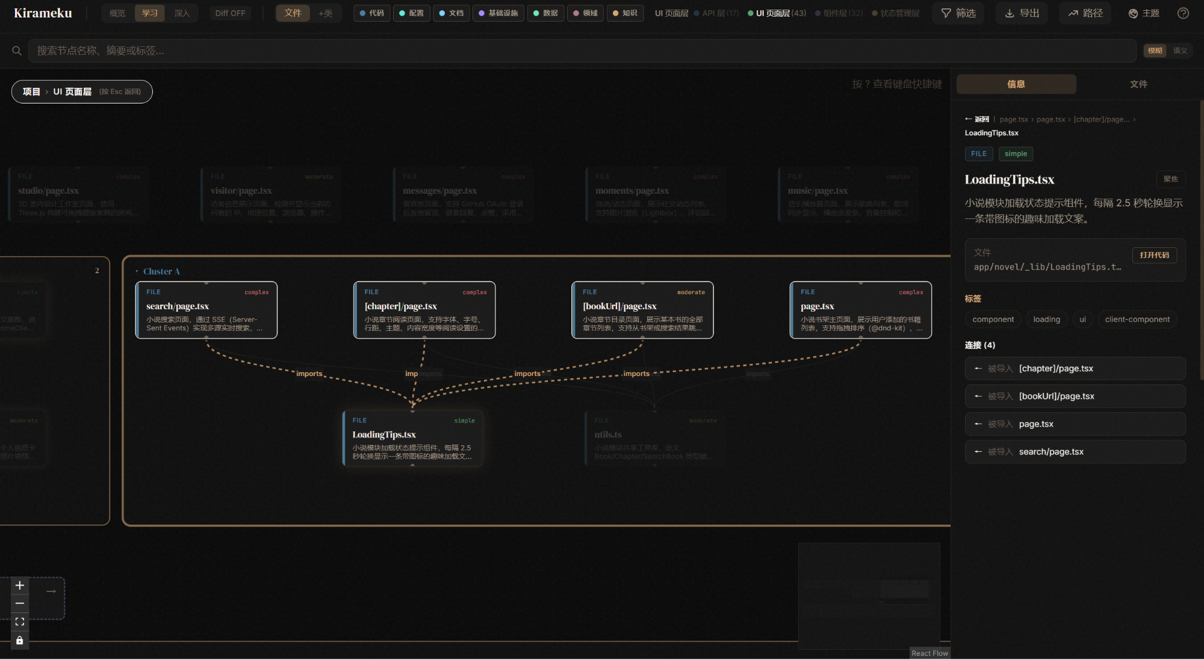Image resolution: width=1204 pixels, height=660 pixels.
Task: Select the 组件层 (32) layer
Action: (x=839, y=13)
